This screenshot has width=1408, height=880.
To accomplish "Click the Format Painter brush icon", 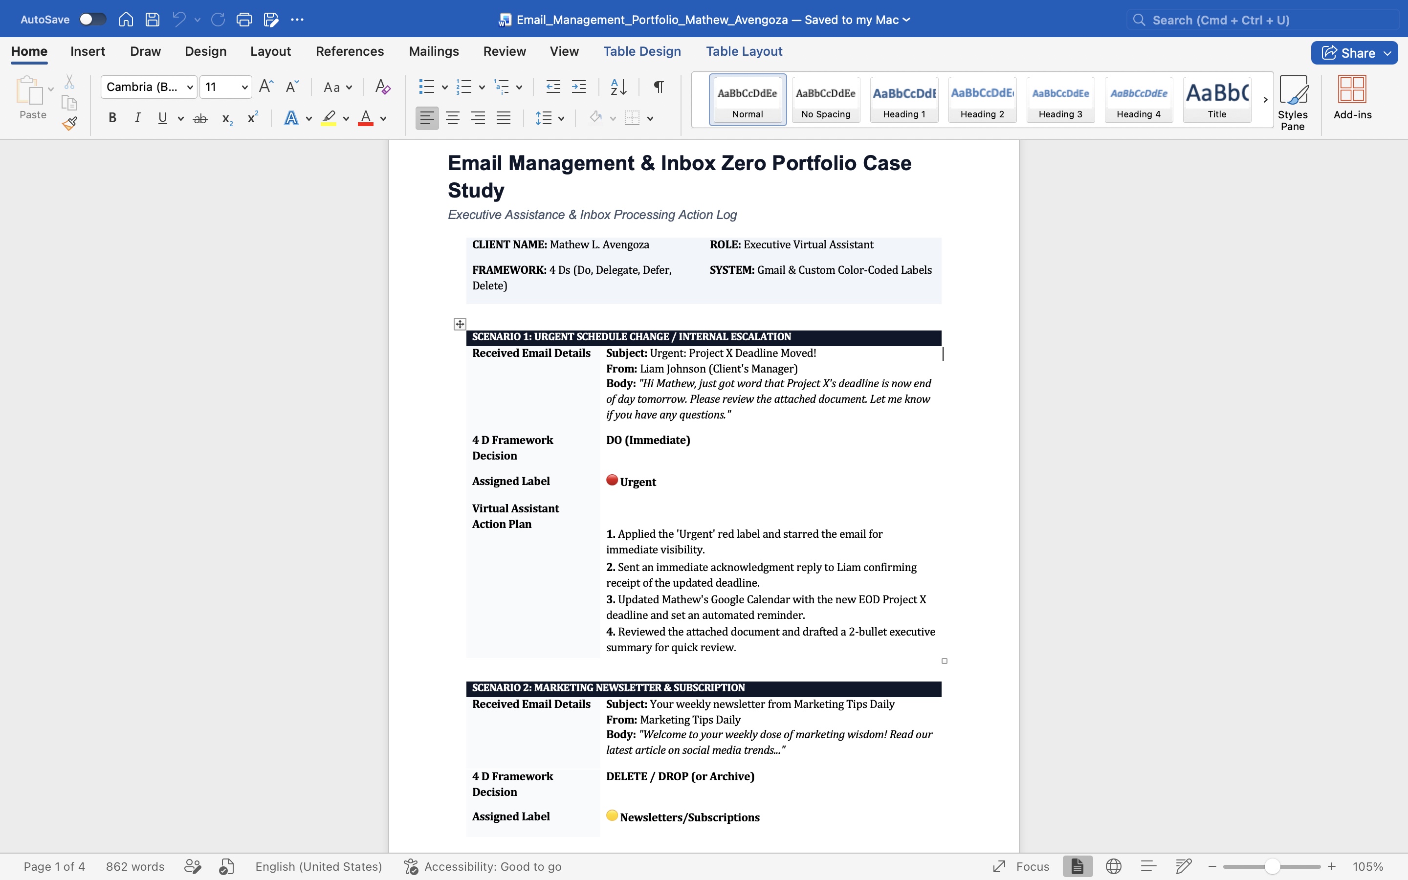I will coord(70,123).
